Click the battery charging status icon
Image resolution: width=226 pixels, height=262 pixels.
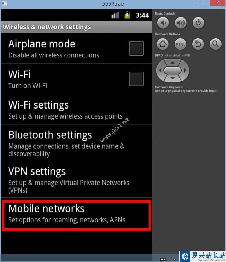pyautogui.click(x=127, y=15)
